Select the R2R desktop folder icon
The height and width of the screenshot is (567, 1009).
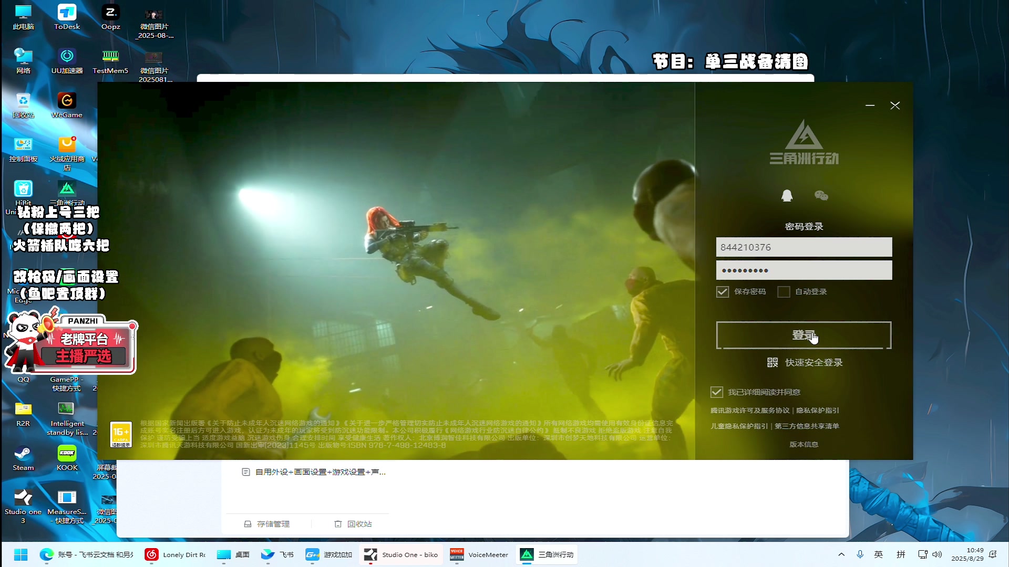coord(23,414)
